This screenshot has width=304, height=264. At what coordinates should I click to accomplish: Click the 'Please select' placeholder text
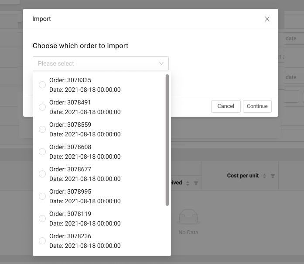(x=56, y=63)
